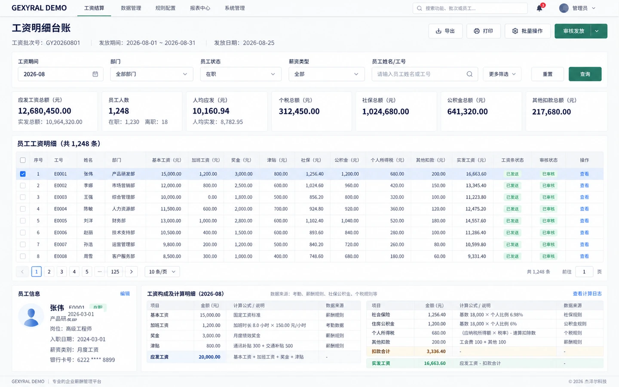
Task: Jump to last page 125
Action: (x=115, y=272)
